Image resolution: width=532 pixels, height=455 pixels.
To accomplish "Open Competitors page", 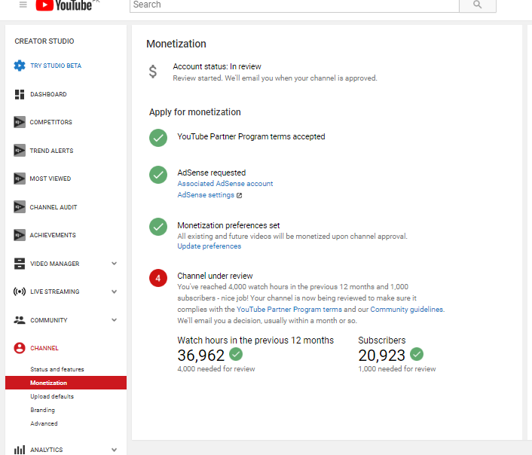I will [51, 122].
